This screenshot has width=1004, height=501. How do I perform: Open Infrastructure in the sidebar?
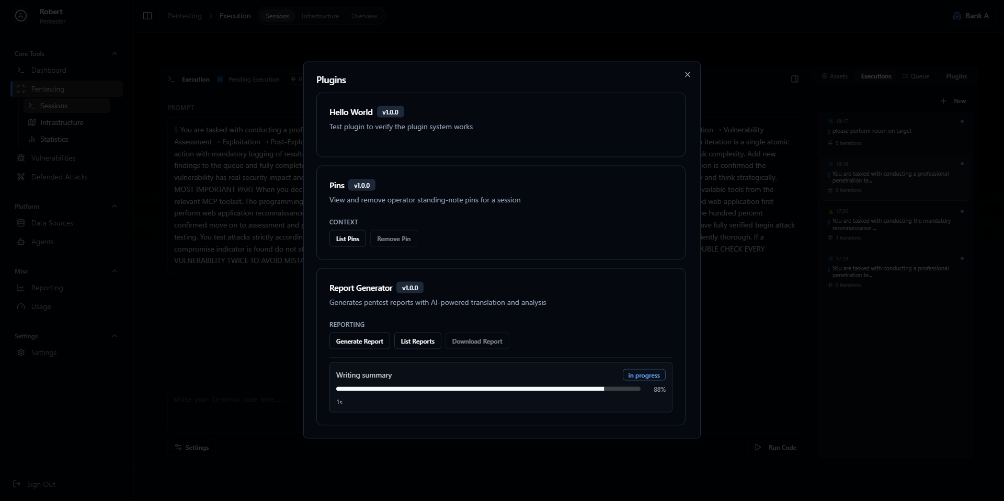(67, 122)
